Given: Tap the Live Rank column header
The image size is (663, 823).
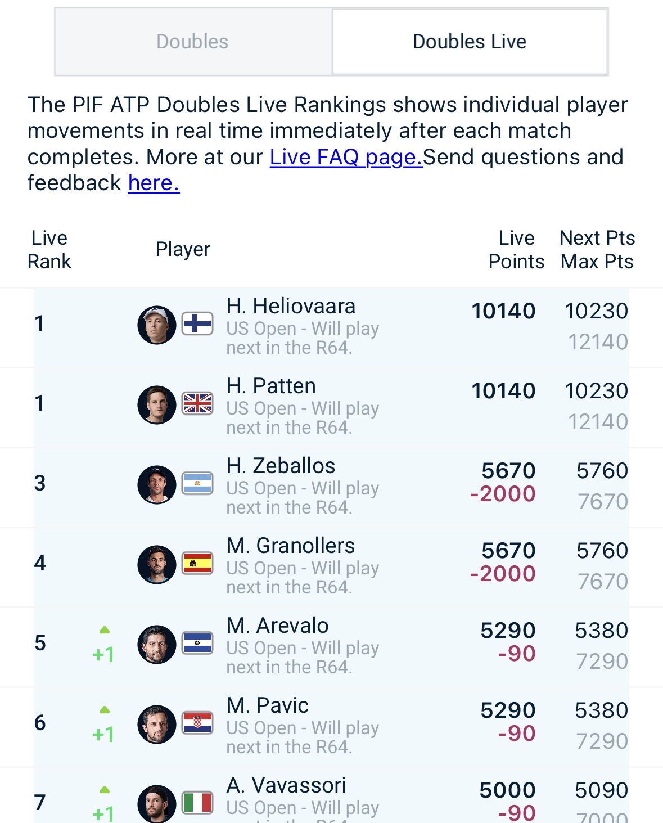Looking at the screenshot, I should pos(49,250).
